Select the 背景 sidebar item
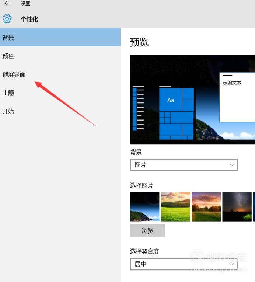Viewport: 255px width, 282px height. [60, 37]
